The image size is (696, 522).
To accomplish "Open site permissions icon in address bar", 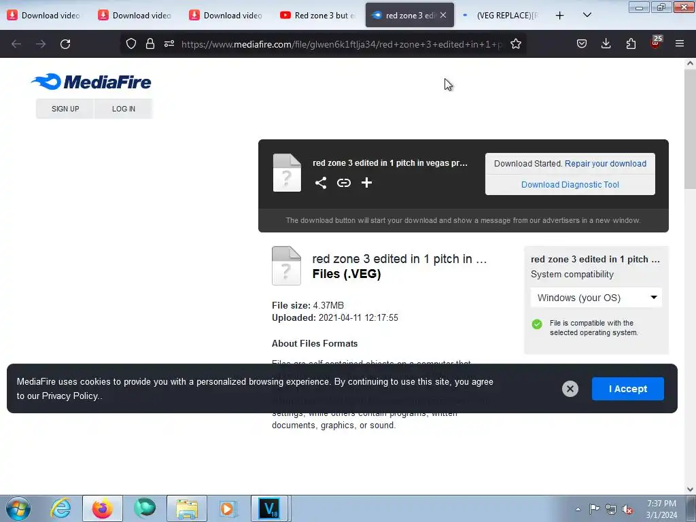I will tap(169, 43).
